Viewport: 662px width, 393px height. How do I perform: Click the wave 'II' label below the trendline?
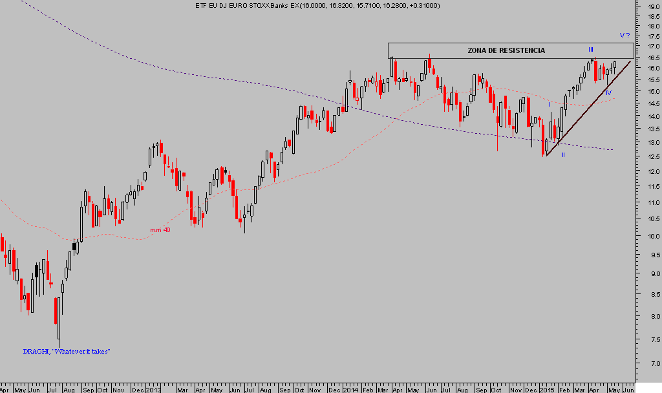point(563,155)
